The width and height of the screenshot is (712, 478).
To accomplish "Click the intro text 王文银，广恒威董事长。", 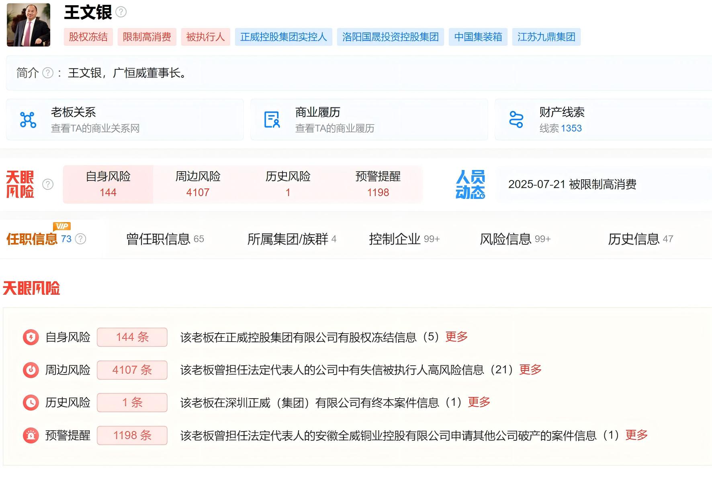I will tap(127, 73).
